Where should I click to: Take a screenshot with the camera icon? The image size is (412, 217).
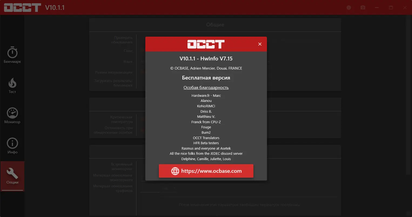pyautogui.click(x=363, y=8)
